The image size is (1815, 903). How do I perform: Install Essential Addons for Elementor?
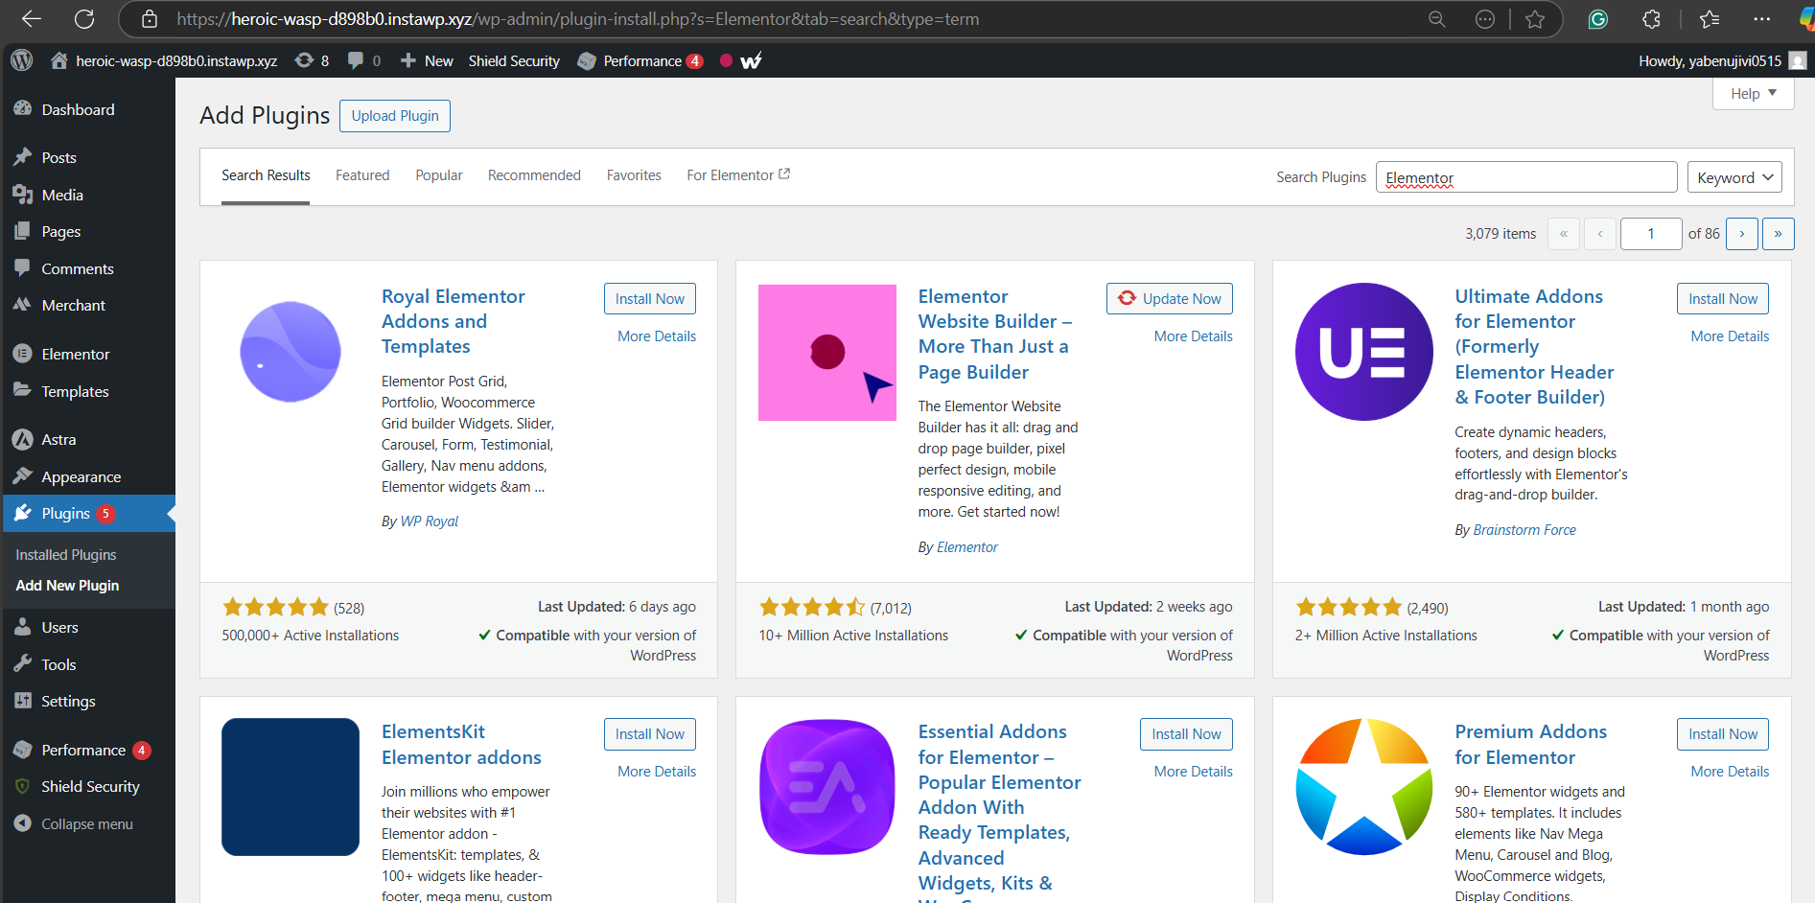tap(1186, 734)
